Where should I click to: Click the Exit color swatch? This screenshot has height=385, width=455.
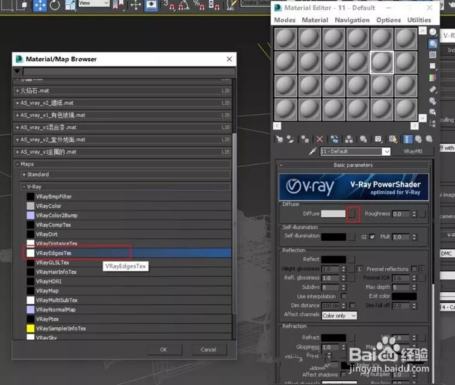[404, 296]
